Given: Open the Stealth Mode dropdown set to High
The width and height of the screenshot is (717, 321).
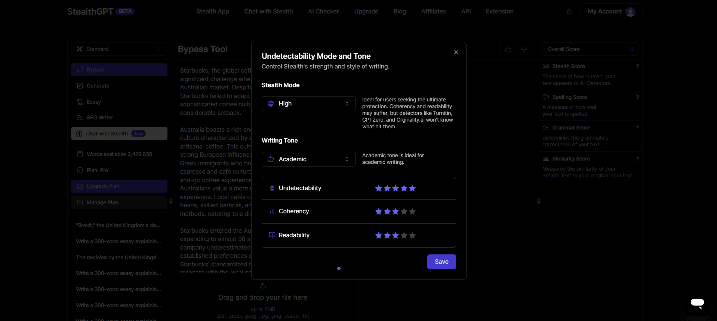Looking at the screenshot, I should (x=308, y=104).
